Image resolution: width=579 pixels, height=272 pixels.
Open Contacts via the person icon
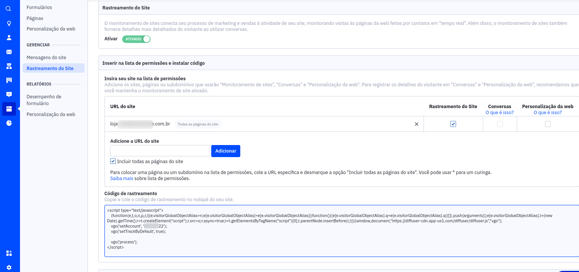(x=9, y=38)
